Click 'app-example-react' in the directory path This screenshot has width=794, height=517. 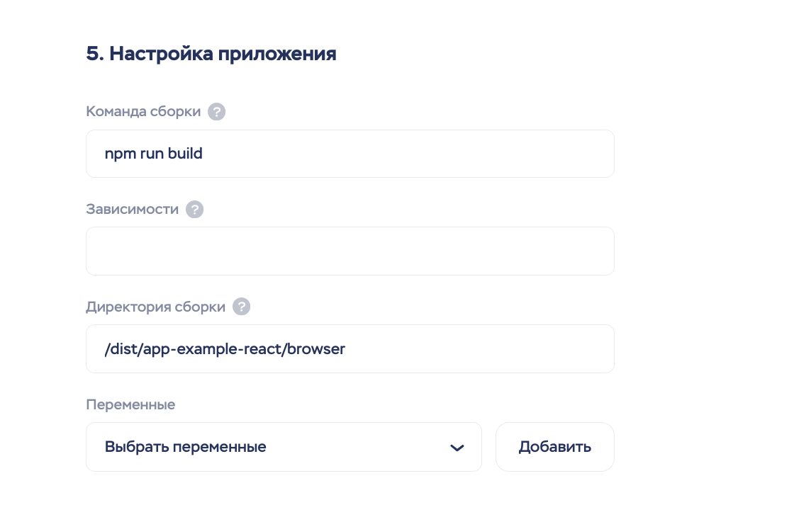[x=215, y=349]
